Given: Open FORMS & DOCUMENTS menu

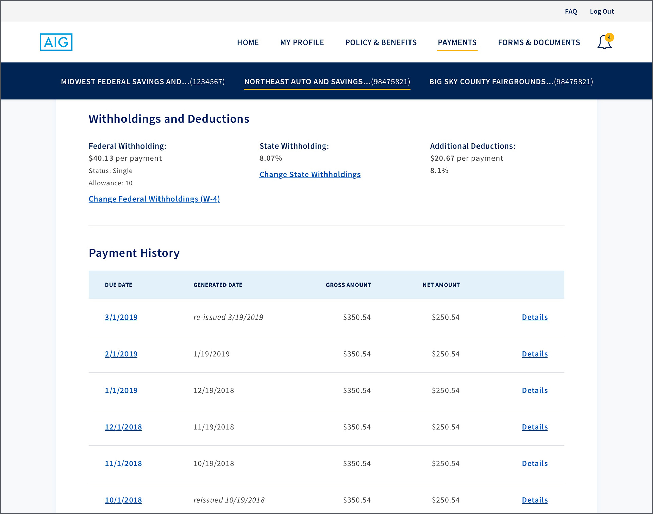Looking at the screenshot, I should pos(539,42).
